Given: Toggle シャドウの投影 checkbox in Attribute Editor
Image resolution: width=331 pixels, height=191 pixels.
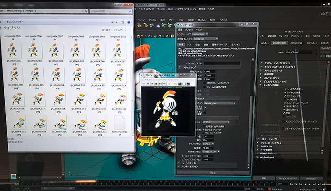Looking at the screenshot, I should [285, 89].
